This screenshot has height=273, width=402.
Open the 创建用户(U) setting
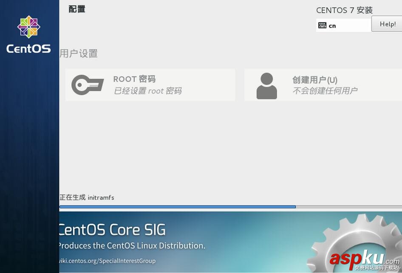point(323,85)
